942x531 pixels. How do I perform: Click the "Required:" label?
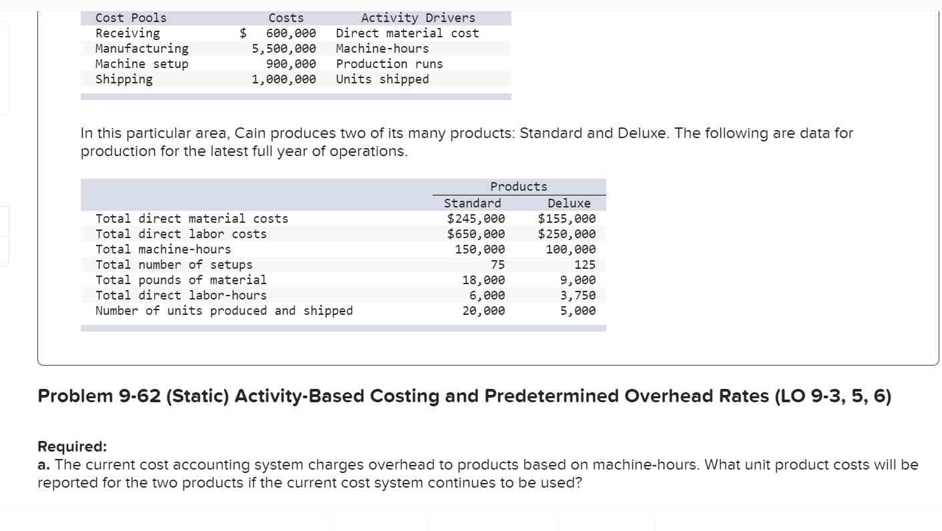[72, 446]
